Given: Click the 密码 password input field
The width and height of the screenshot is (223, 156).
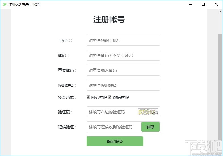Looking at the screenshot, I should (x=123, y=55).
